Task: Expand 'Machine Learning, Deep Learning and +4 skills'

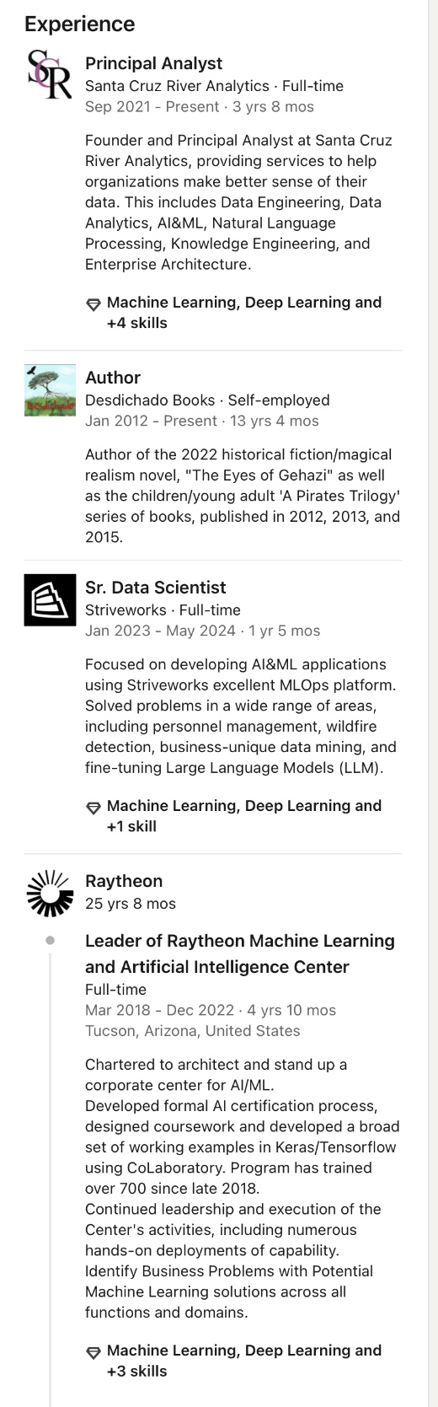Action: [234, 313]
